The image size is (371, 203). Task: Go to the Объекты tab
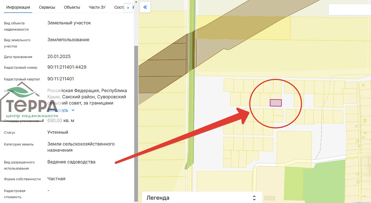point(72,7)
